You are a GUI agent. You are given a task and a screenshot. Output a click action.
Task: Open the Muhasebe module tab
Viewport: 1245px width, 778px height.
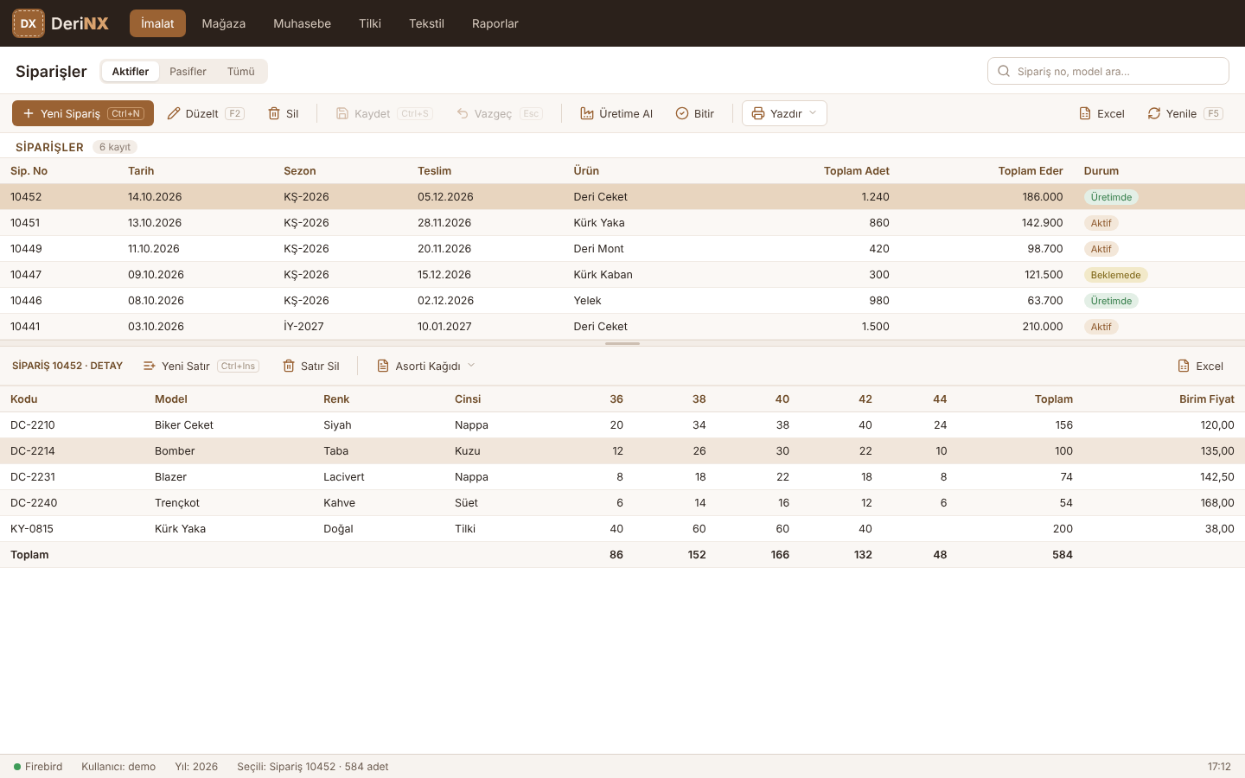[x=303, y=23]
